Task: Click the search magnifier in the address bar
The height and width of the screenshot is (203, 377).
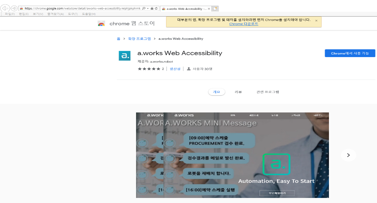Action: (x=144, y=8)
